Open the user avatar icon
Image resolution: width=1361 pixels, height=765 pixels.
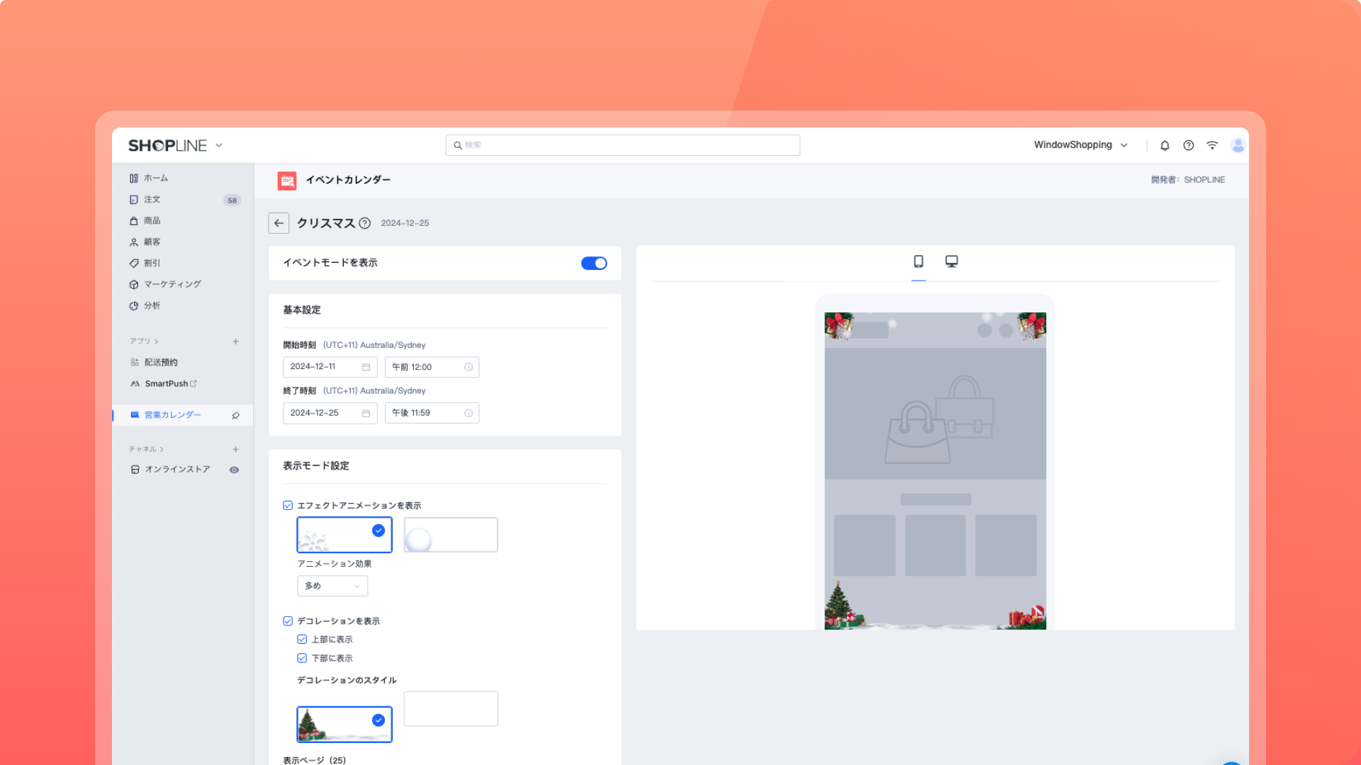click(1238, 145)
